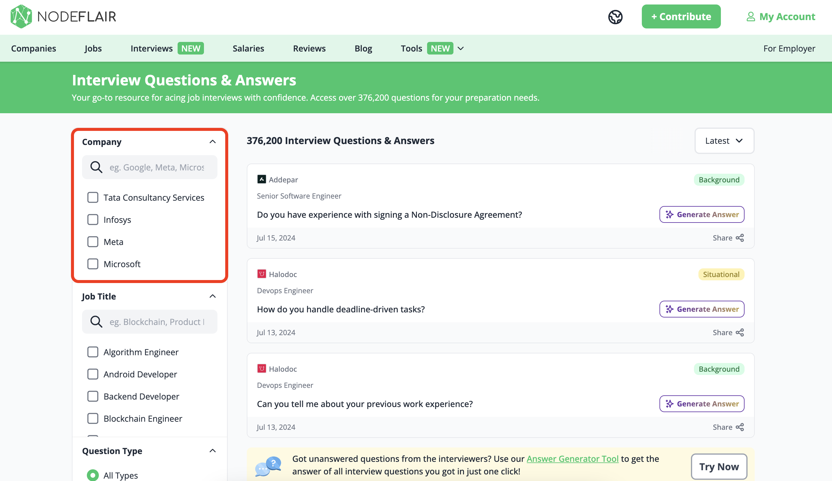Viewport: 832px width, 481px height.
Task: Check the Tata Consultancy Services checkbox
Action: coord(93,197)
